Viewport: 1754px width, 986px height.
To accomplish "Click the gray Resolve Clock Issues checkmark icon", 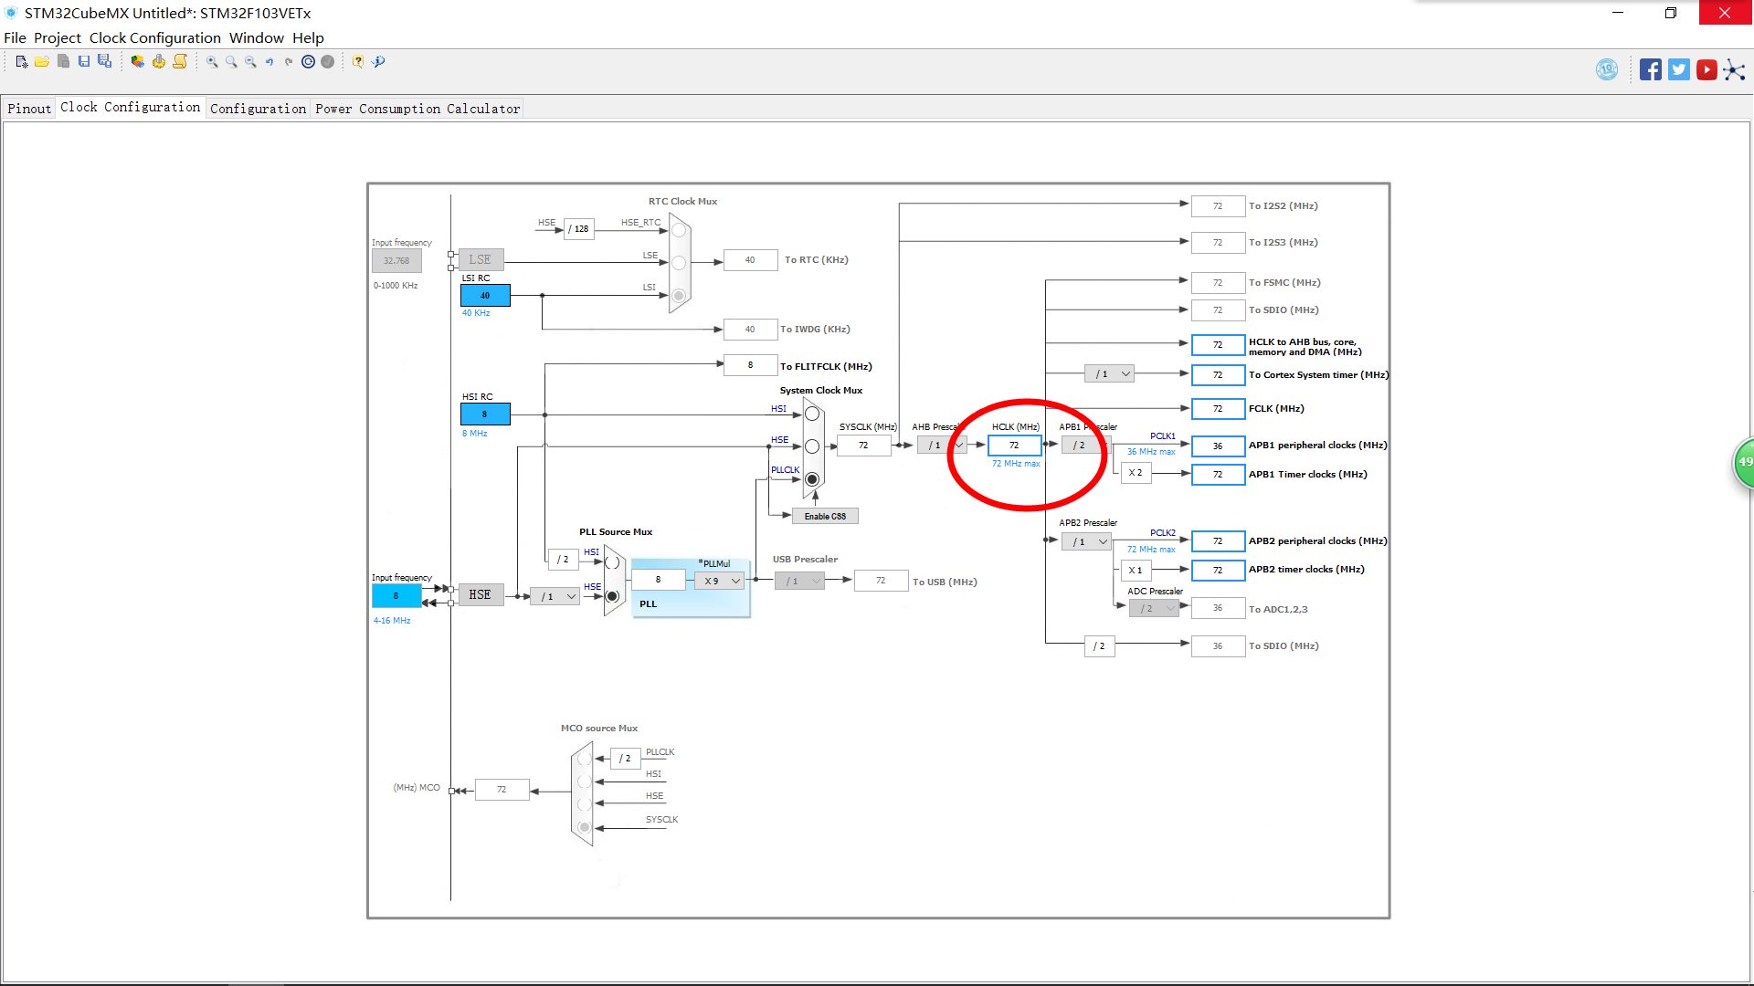I will pos(327,61).
